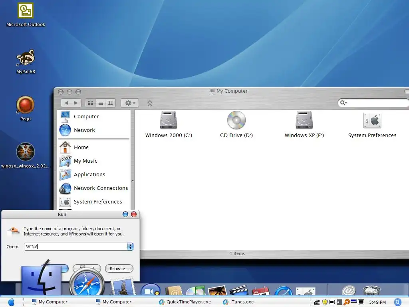
Task: Open the Apple start menu
Action: click(12, 302)
